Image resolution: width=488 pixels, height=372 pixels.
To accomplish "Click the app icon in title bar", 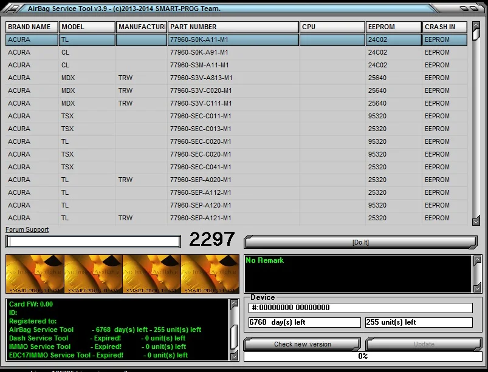I will [12, 8].
